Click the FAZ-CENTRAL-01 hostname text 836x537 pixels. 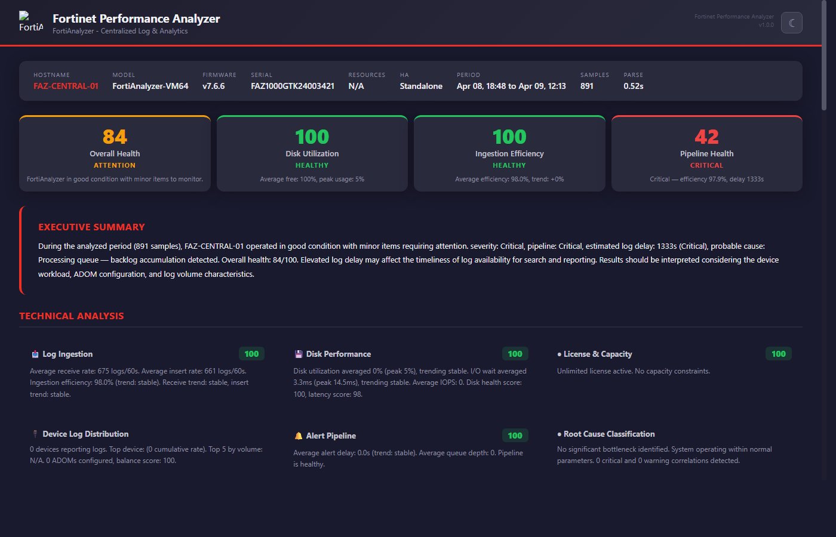tap(66, 86)
